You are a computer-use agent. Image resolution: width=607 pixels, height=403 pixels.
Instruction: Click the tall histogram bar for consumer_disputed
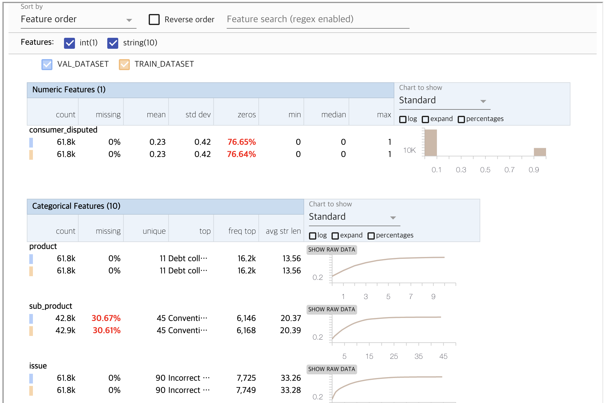pos(431,143)
